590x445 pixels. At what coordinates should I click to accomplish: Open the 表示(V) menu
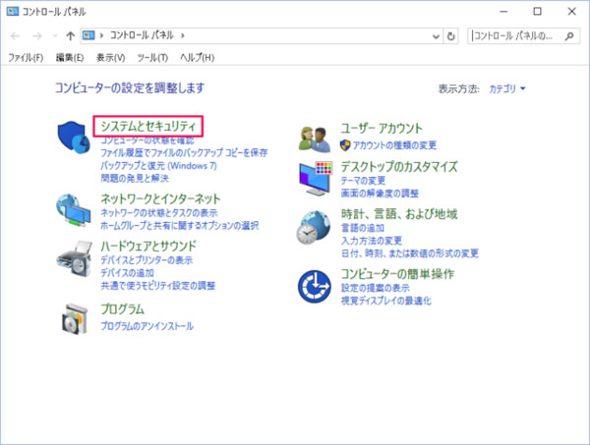pyautogui.click(x=111, y=58)
